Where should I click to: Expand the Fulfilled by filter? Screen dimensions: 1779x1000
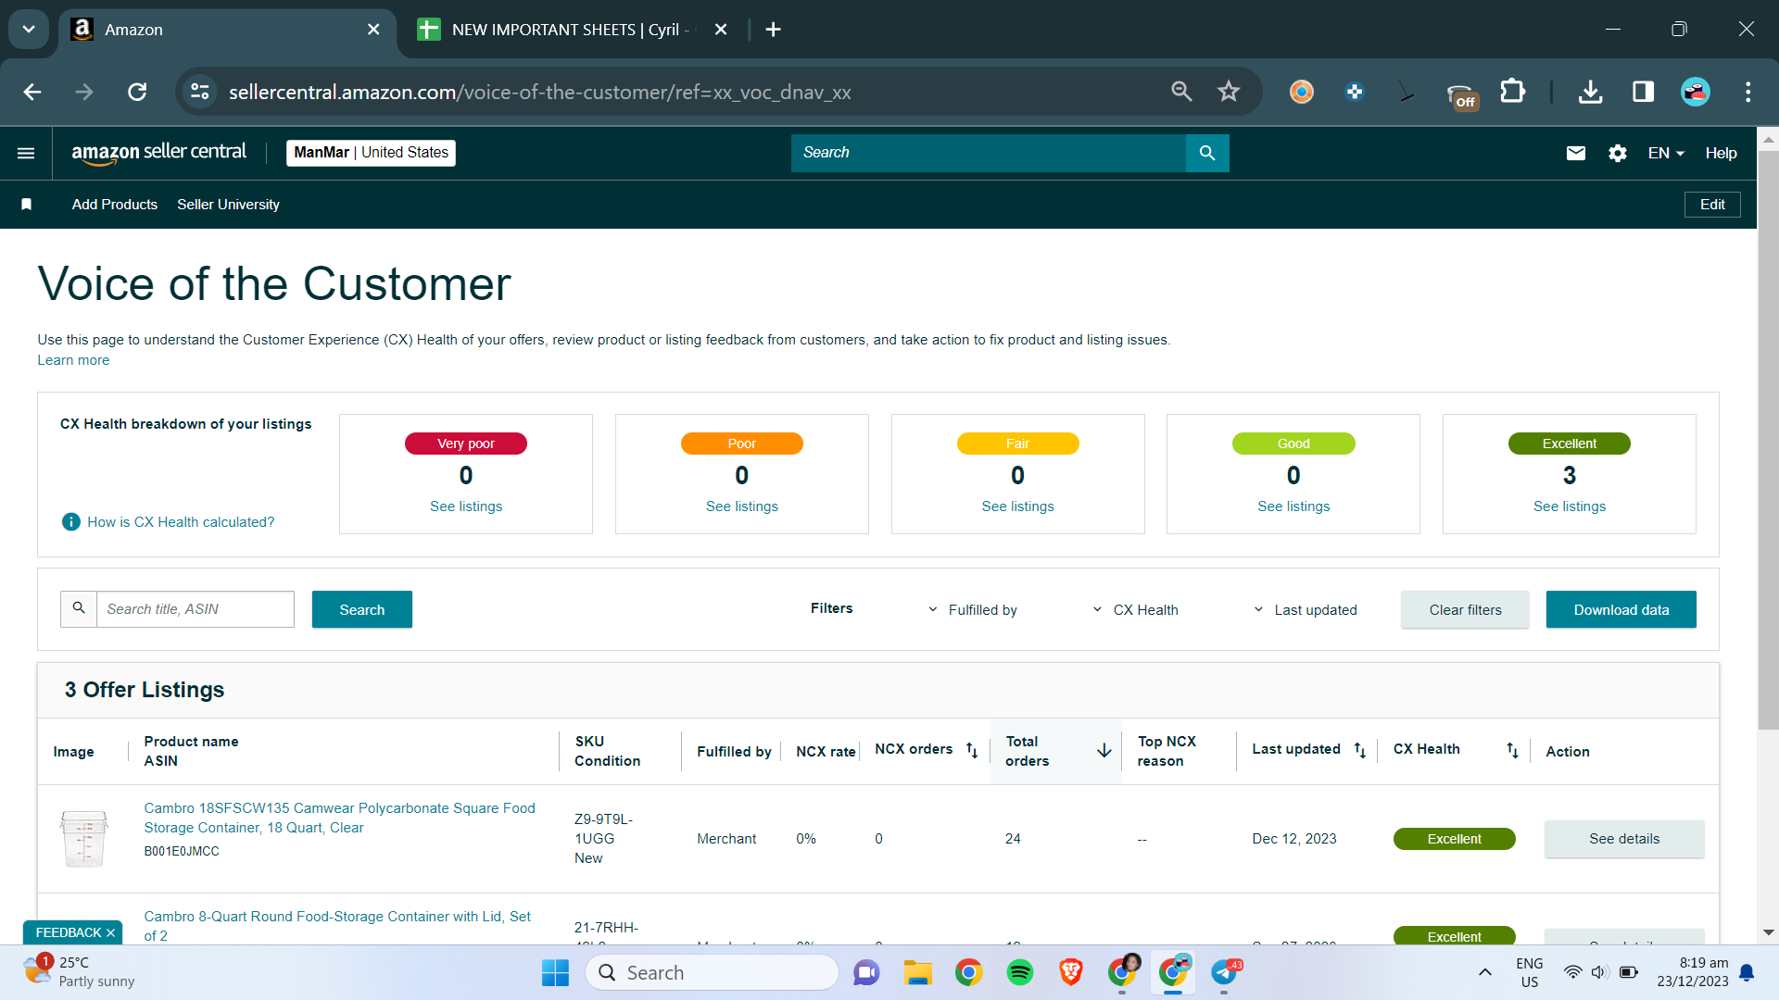[972, 610]
